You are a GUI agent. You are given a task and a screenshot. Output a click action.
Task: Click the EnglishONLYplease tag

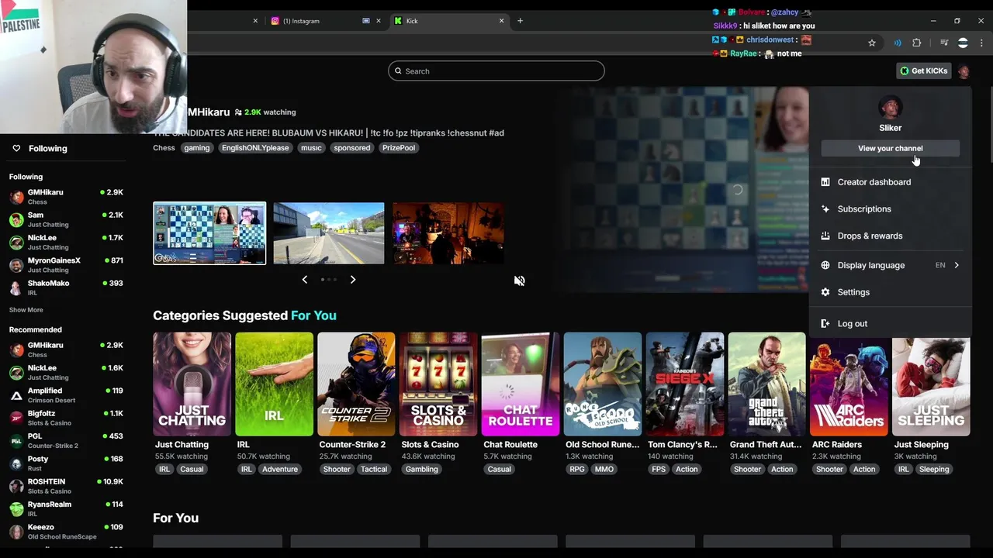click(255, 148)
